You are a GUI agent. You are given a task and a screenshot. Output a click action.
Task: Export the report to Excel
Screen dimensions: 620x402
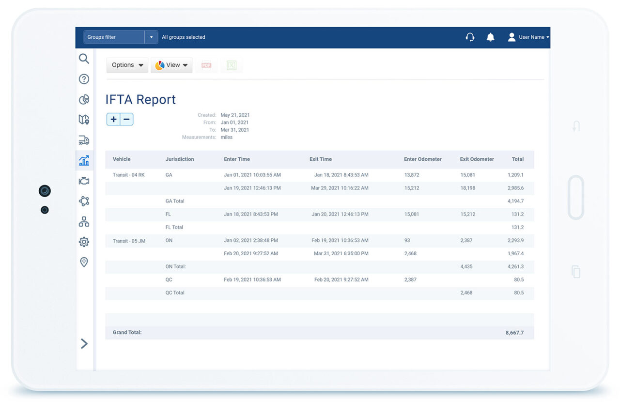(232, 65)
